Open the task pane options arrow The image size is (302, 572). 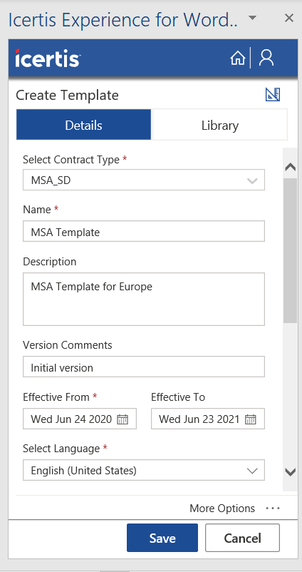click(x=252, y=18)
